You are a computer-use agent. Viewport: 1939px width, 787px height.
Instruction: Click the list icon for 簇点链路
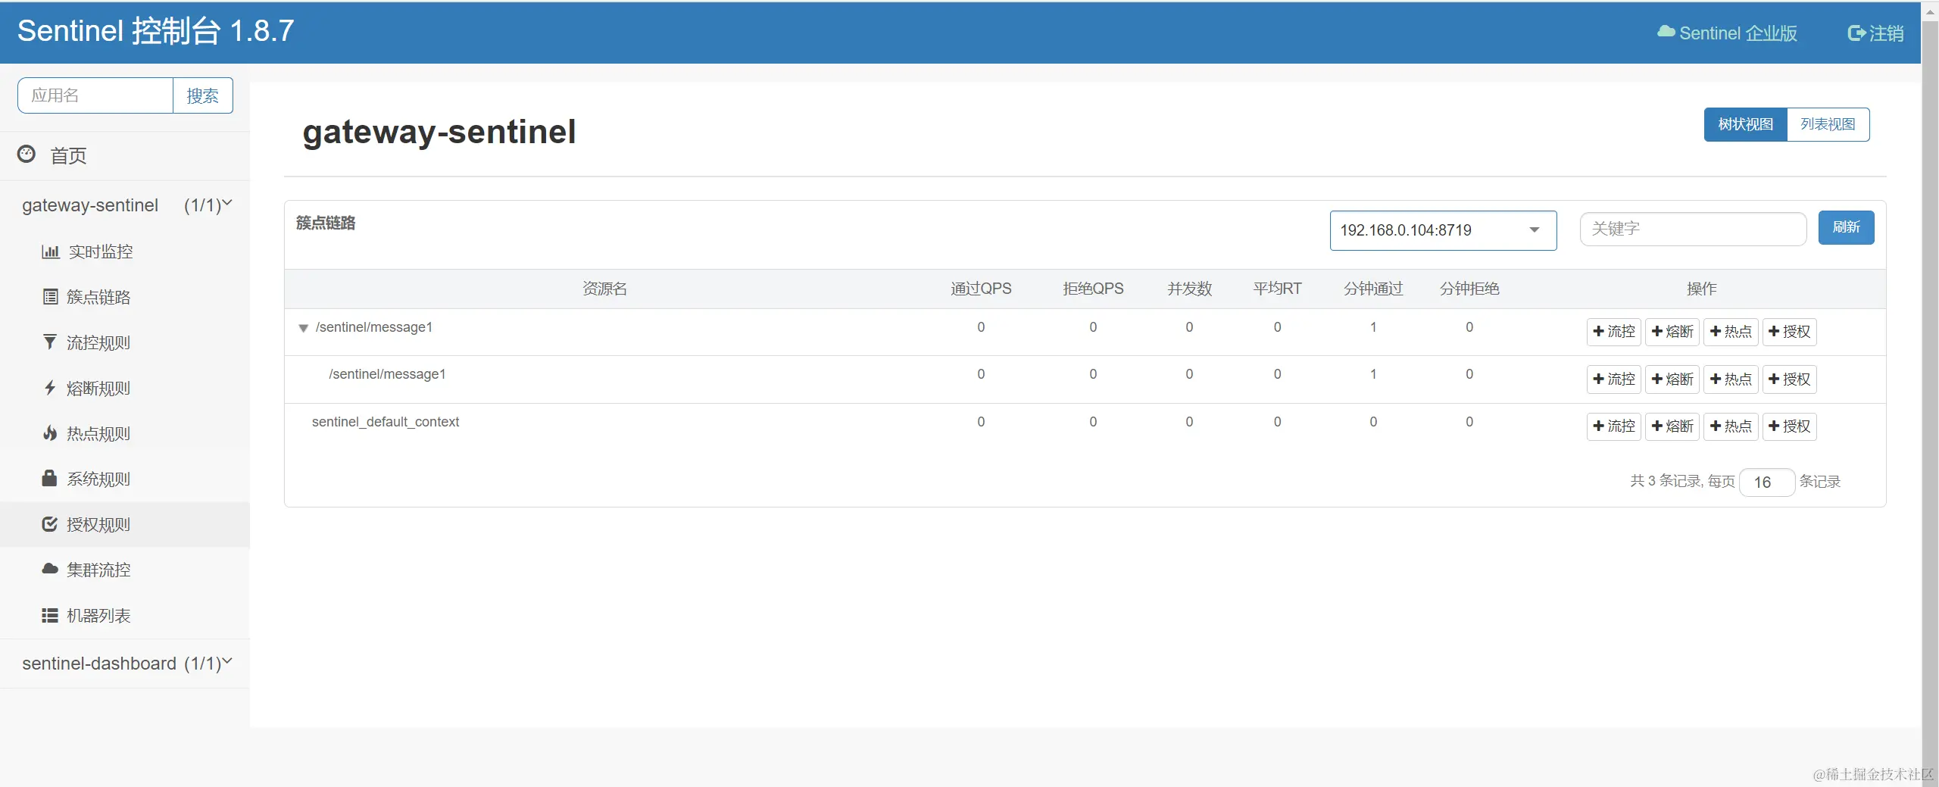50,297
